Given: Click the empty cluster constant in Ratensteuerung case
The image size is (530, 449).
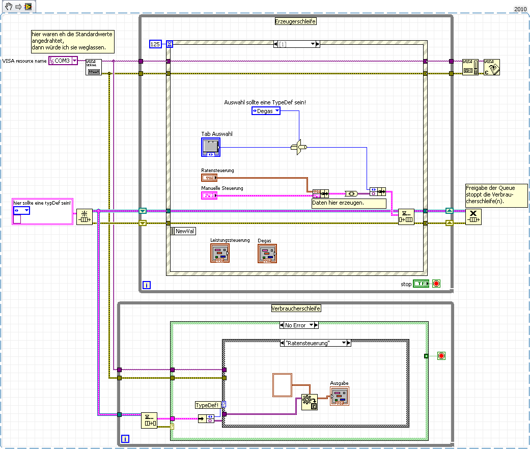Looking at the screenshot, I should [x=282, y=385].
